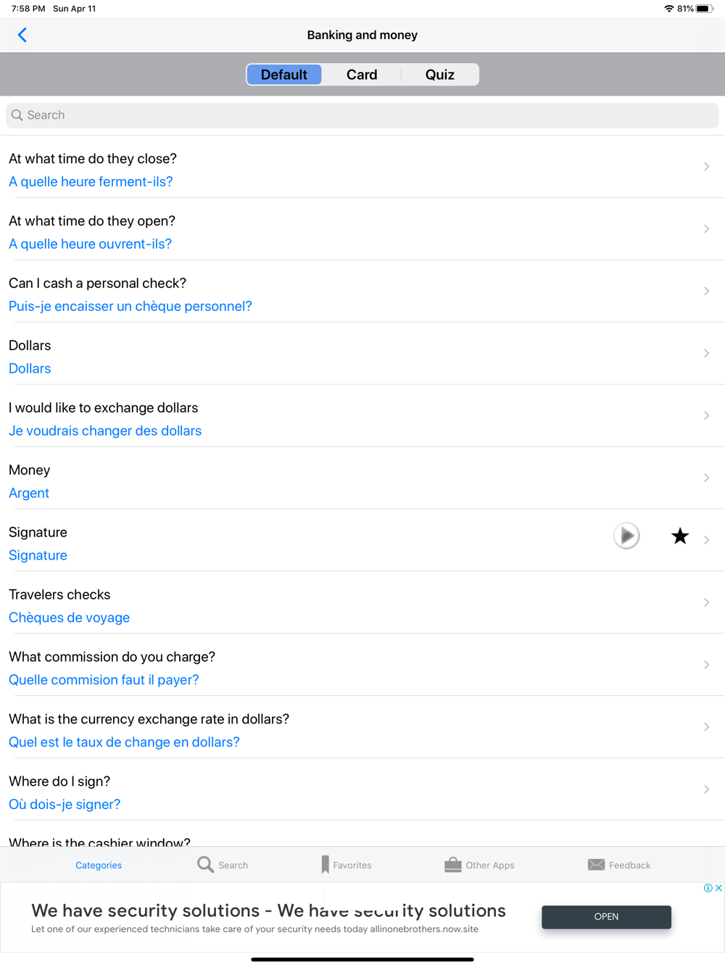Viewport: 725px width, 967px height.
Task: Open 'At what time do they close?' phrase
Action: click(x=93, y=159)
